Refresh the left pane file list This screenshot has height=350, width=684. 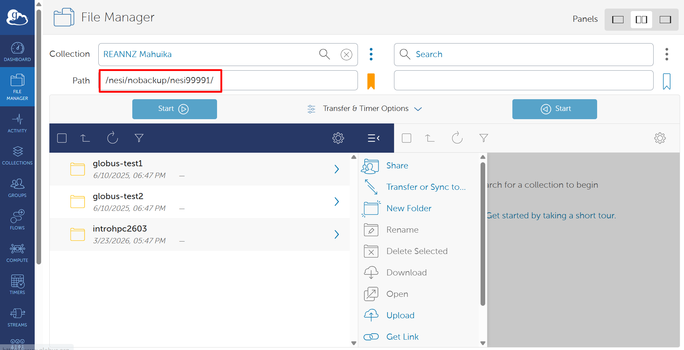click(x=112, y=138)
